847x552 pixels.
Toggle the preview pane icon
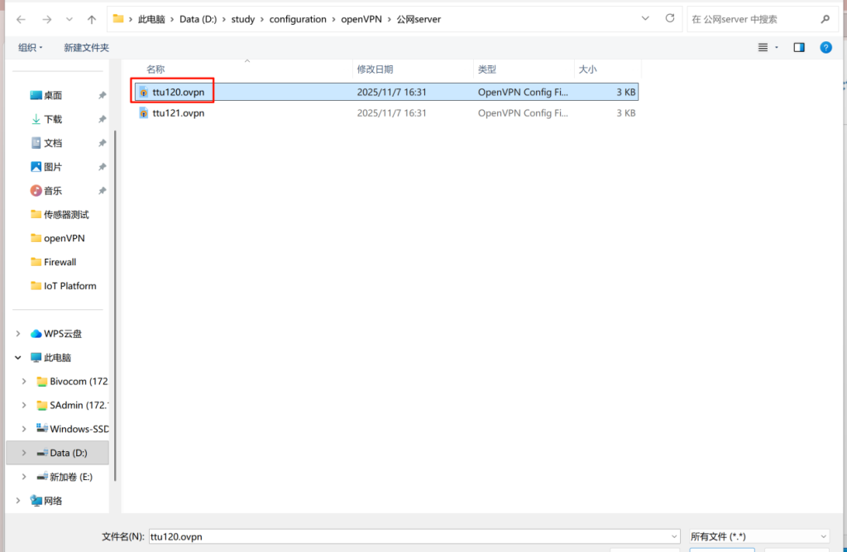799,48
